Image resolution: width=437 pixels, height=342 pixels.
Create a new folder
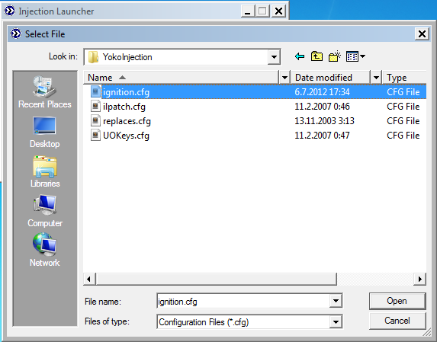click(x=335, y=56)
